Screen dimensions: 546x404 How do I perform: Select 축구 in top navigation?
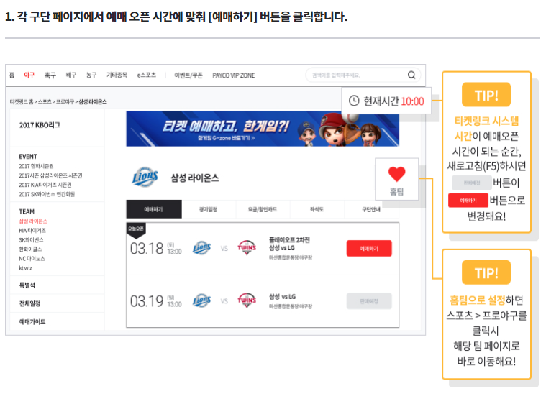(x=50, y=75)
